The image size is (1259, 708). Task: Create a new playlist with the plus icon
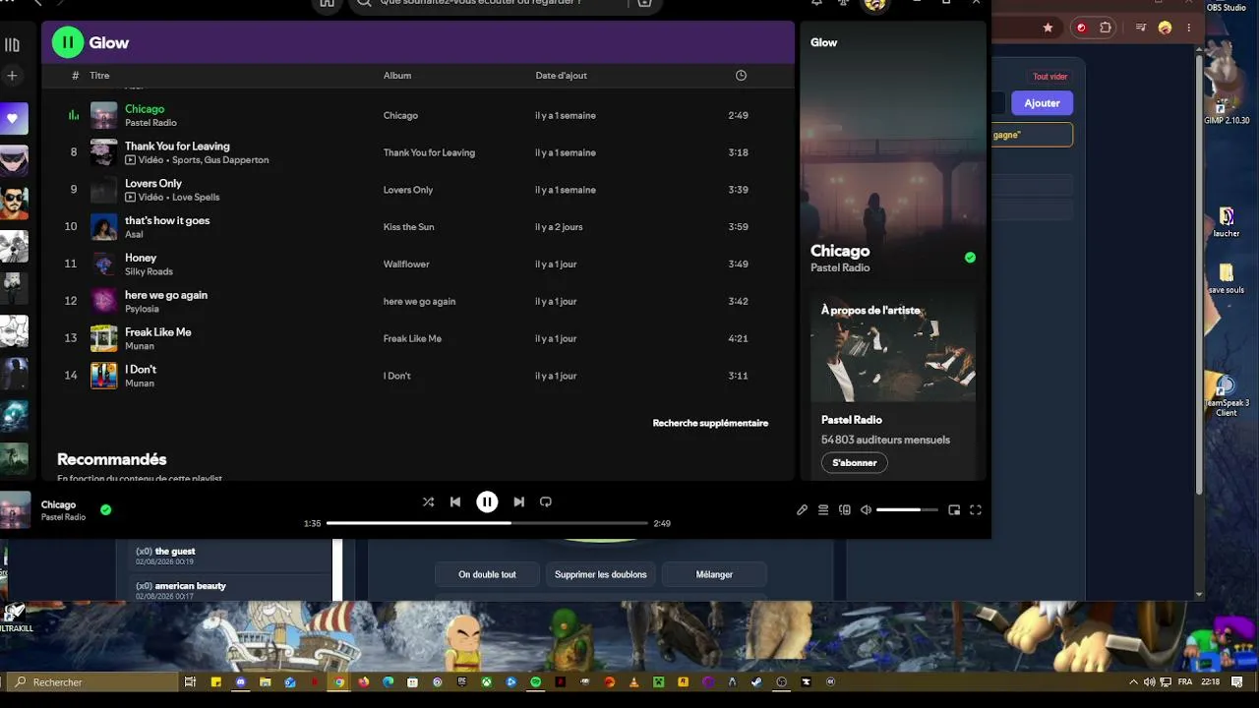(12, 76)
